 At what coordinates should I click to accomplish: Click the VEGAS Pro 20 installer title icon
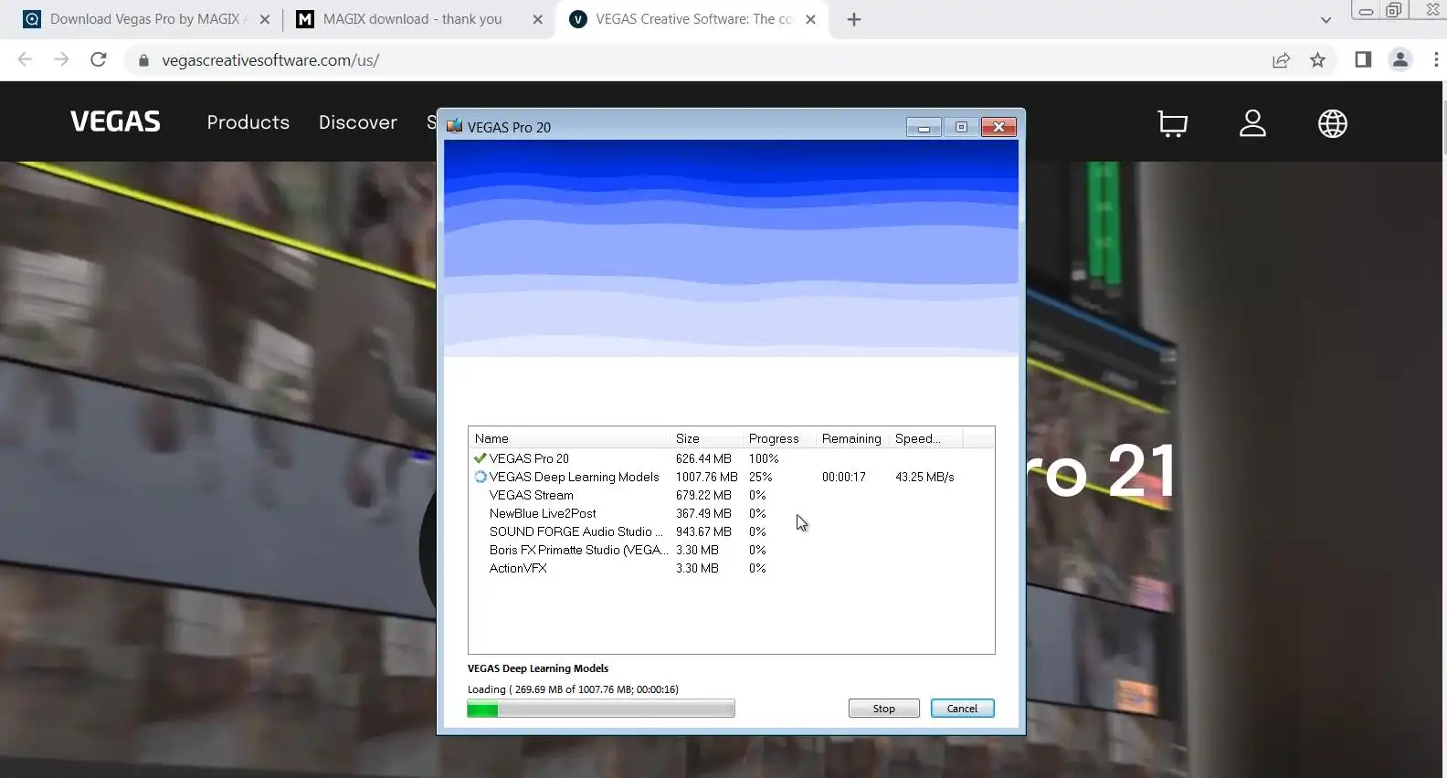pyautogui.click(x=454, y=126)
